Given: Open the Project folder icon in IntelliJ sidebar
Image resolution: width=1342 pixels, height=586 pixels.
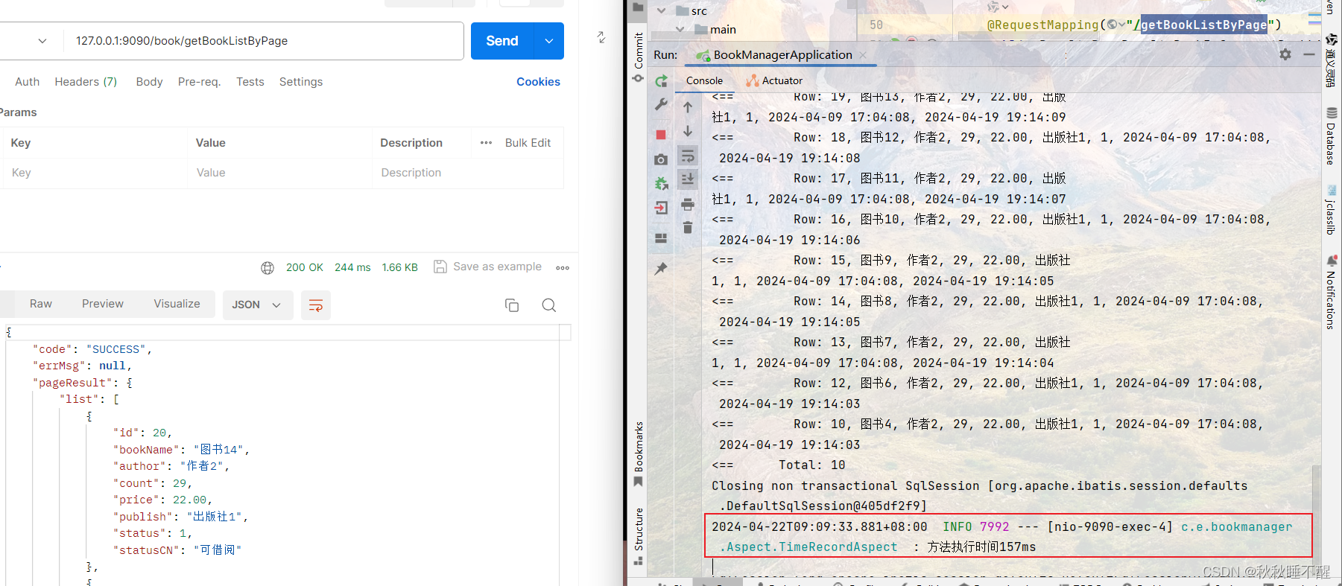Looking at the screenshot, I should pos(639,7).
